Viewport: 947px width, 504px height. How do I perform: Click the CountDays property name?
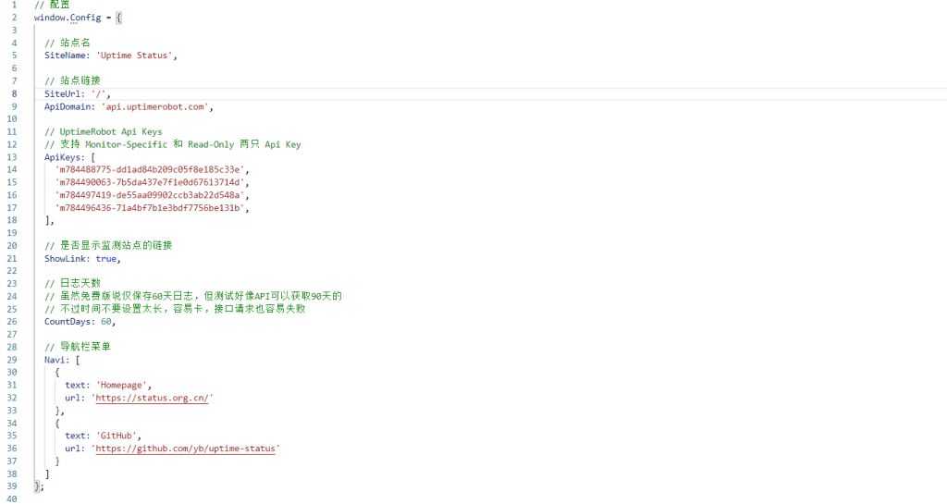pos(68,322)
